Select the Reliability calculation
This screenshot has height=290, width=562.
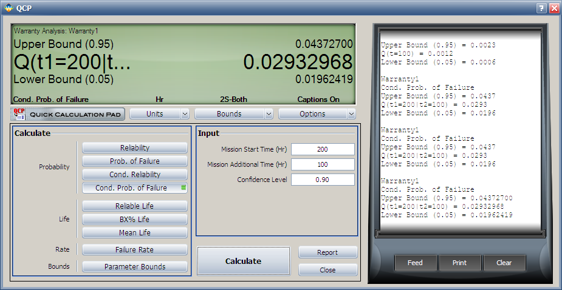tap(135, 148)
